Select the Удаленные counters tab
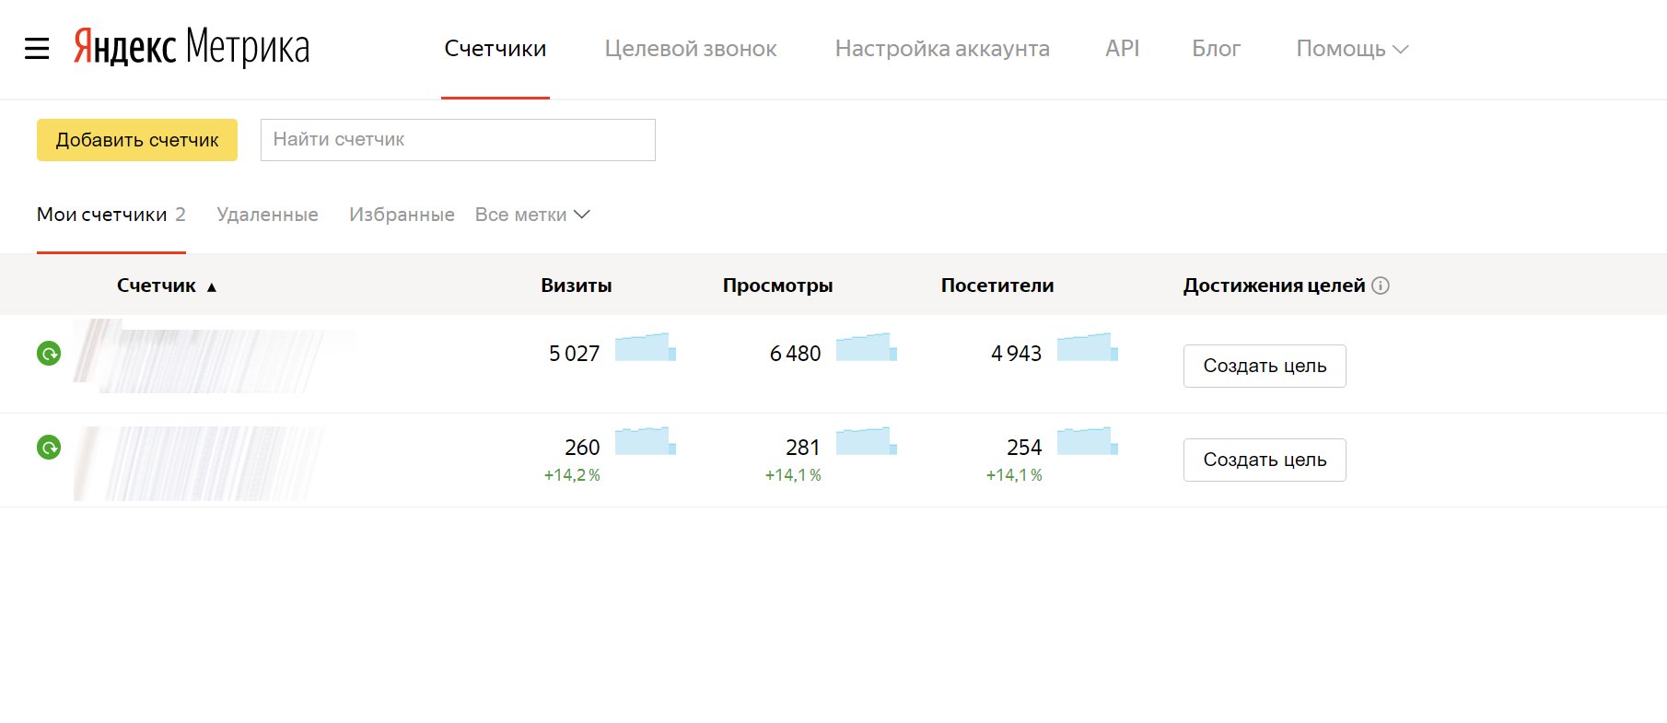The image size is (1667, 723). (267, 215)
